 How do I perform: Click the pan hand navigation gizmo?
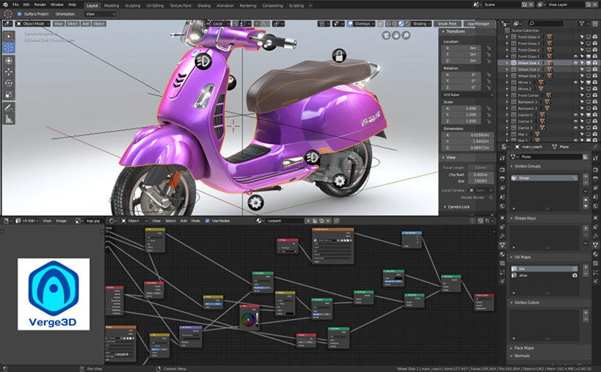396,35
